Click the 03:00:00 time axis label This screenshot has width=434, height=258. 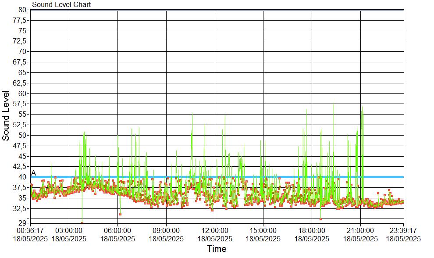[69, 230]
